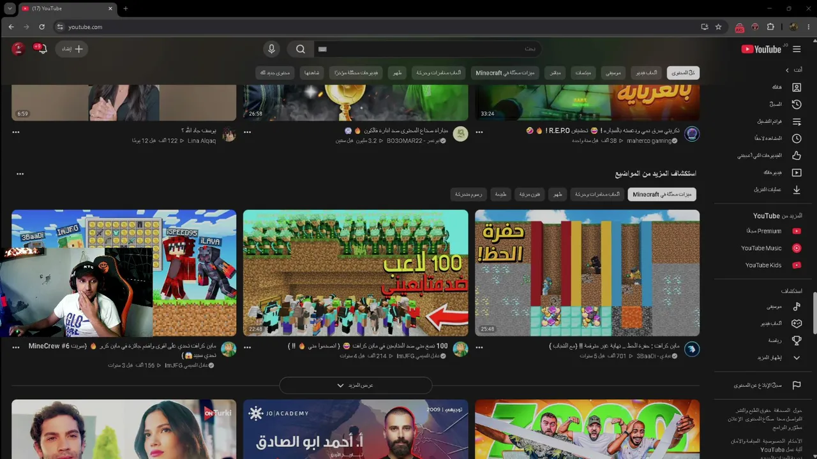Select طبيعة chip in the topics section
The image size is (817, 459).
point(501,194)
